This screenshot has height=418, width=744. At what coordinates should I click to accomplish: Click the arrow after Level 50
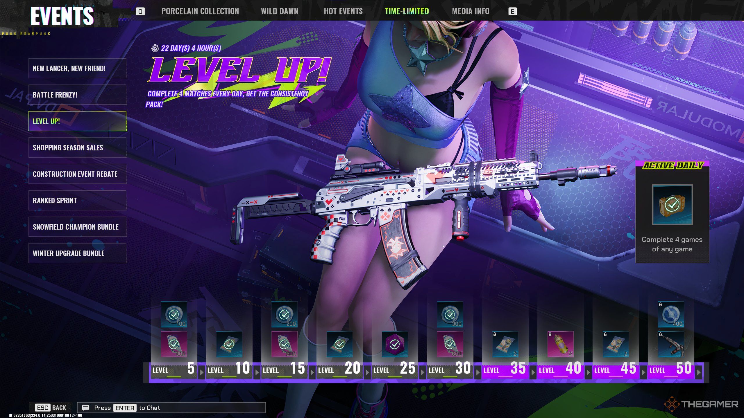699,372
